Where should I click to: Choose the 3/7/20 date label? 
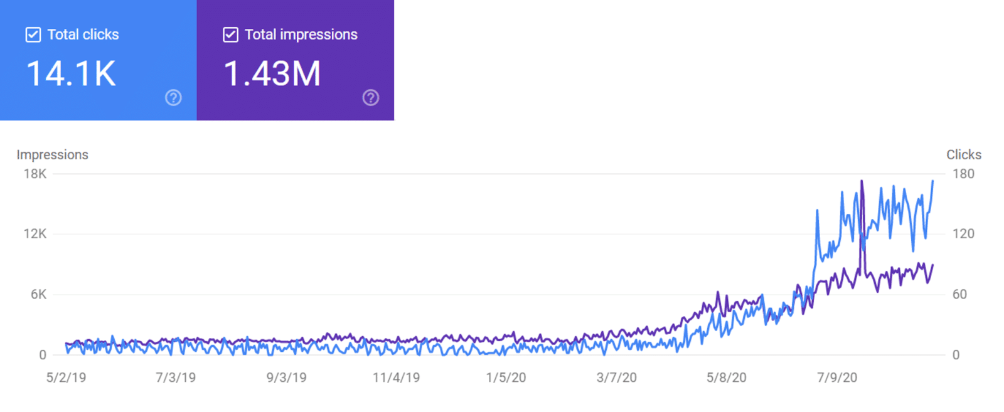616,378
